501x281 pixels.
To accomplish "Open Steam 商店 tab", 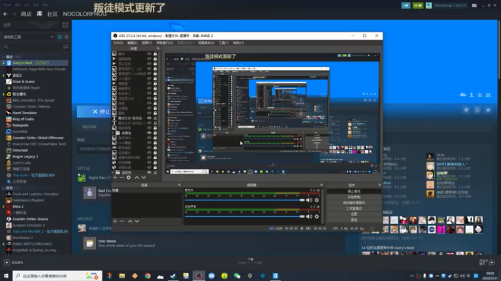I will coord(26,14).
